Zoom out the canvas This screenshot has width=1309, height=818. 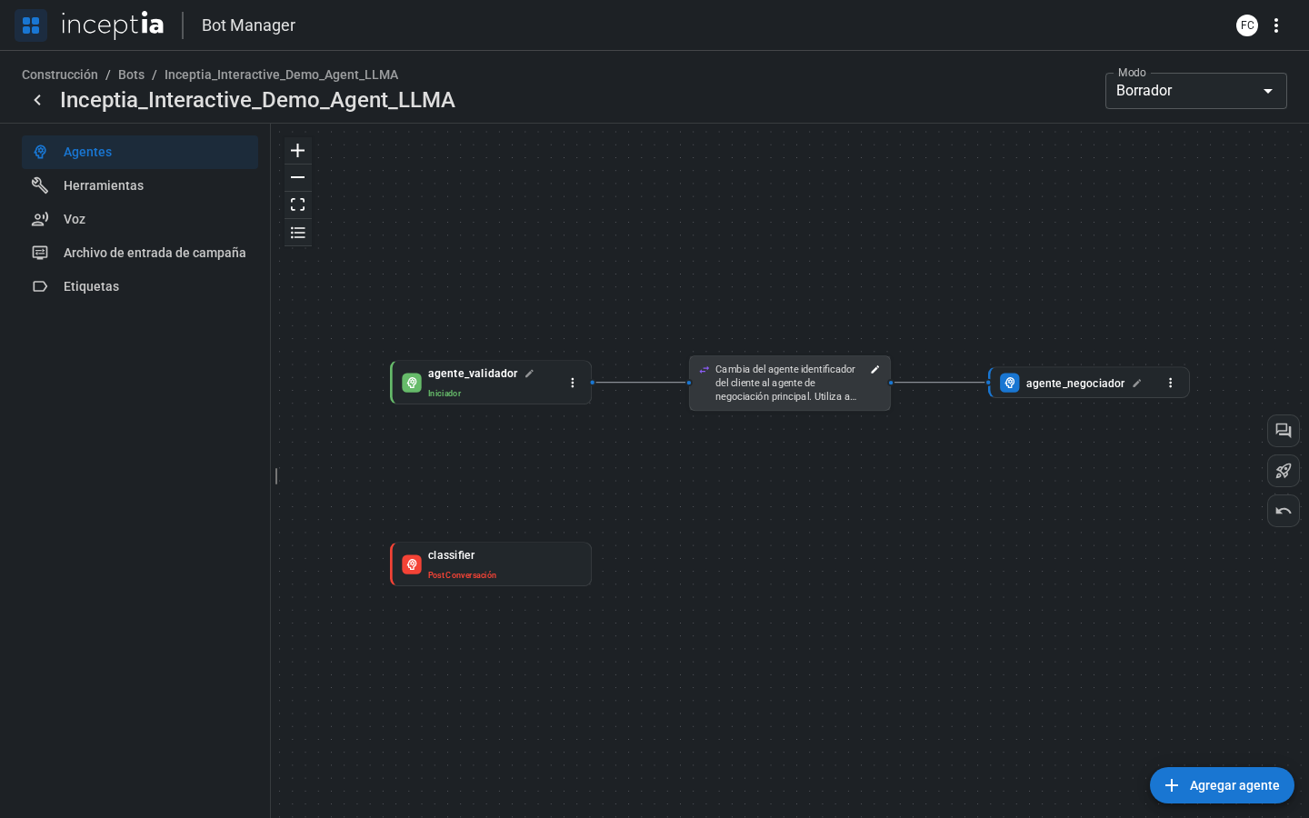297,178
